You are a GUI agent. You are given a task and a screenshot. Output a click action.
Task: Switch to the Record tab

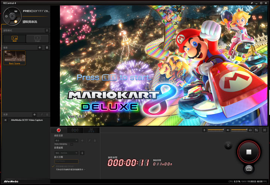tap(59, 130)
